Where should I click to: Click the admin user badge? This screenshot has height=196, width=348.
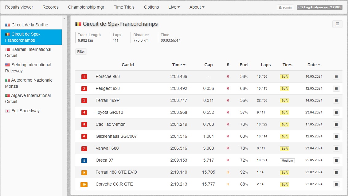pyautogui.click(x=285, y=7)
